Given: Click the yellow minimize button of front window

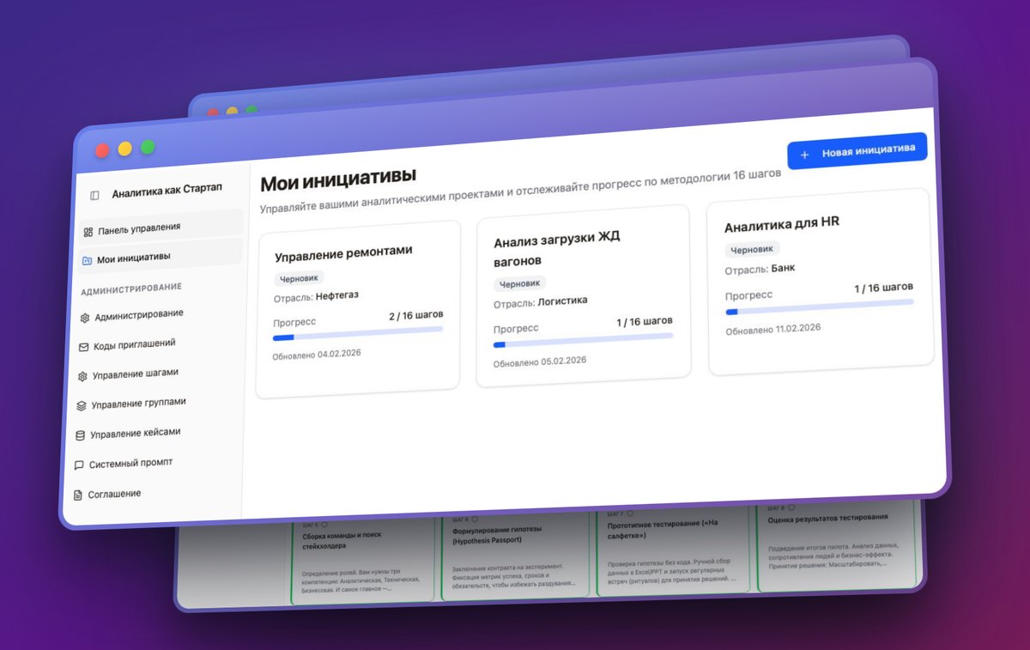Looking at the screenshot, I should pos(124,149).
